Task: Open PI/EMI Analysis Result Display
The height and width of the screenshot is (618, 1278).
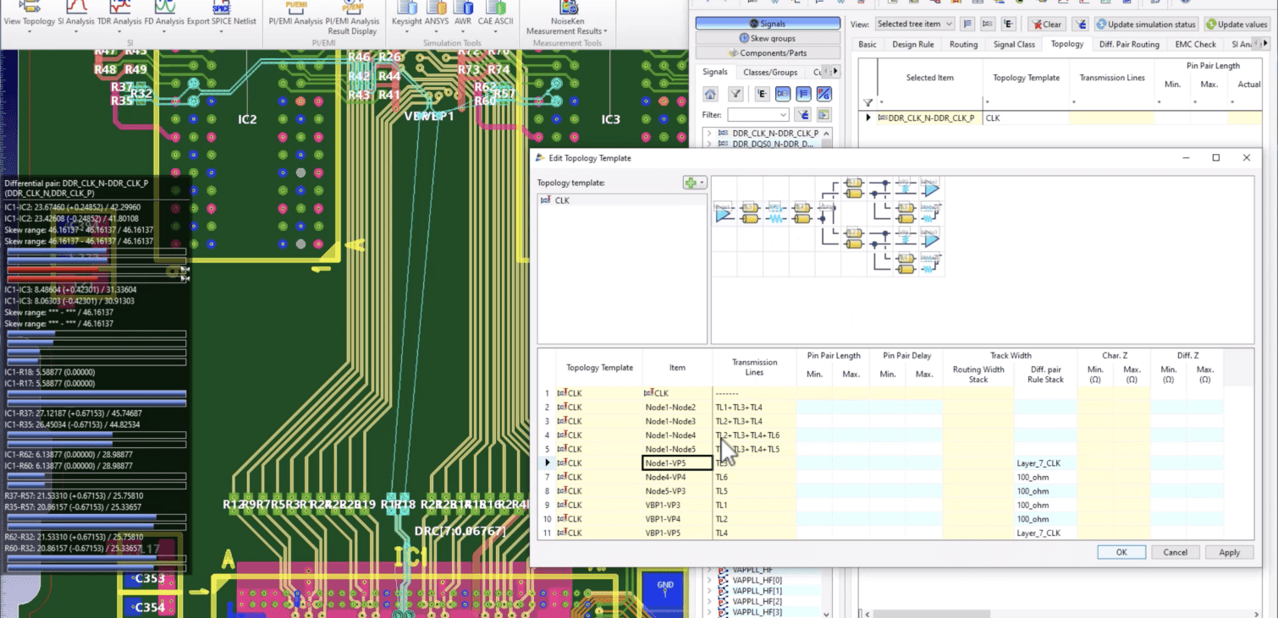Action: click(x=352, y=19)
